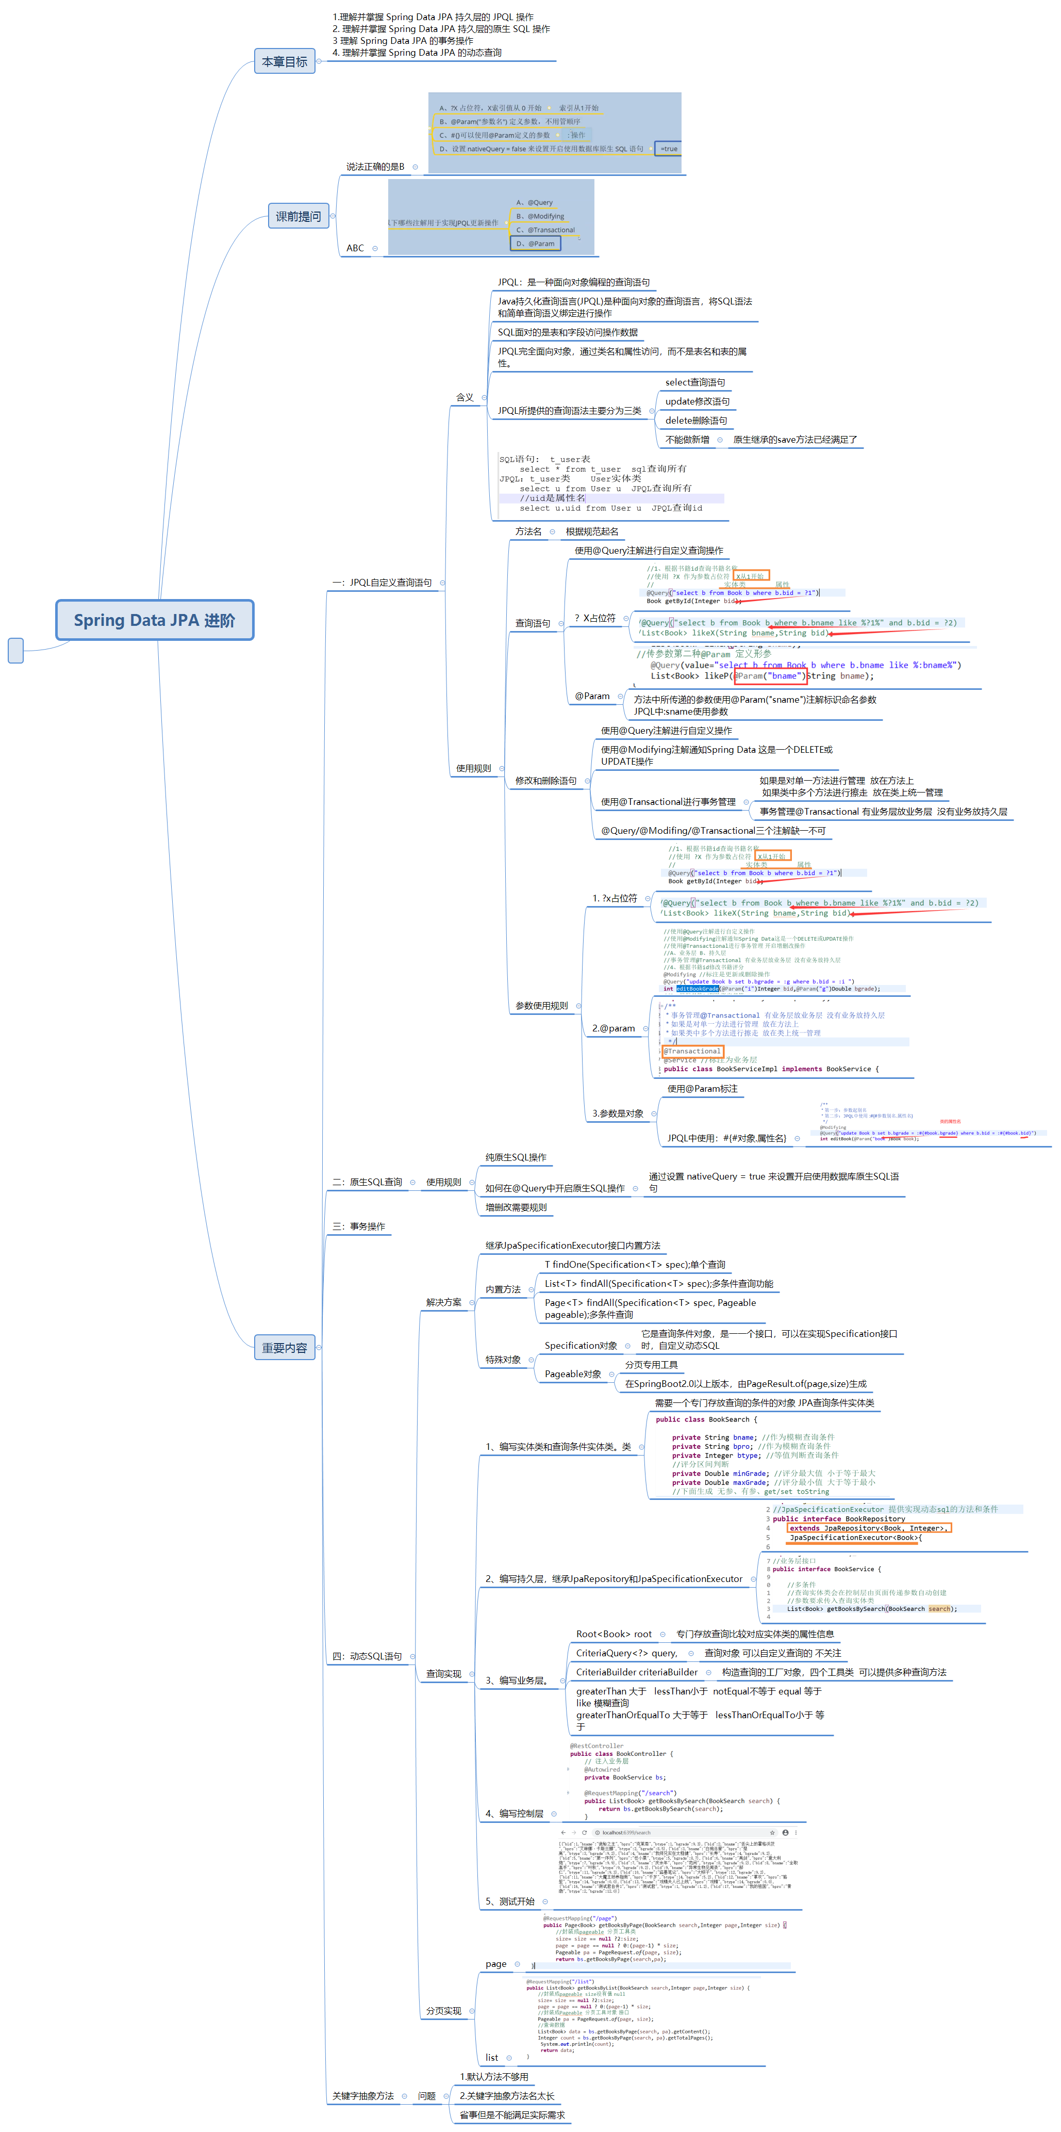Click the 本章目标 branch node
Image resolution: width=1061 pixels, height=2132 pixels.
(x=285, y=61)
